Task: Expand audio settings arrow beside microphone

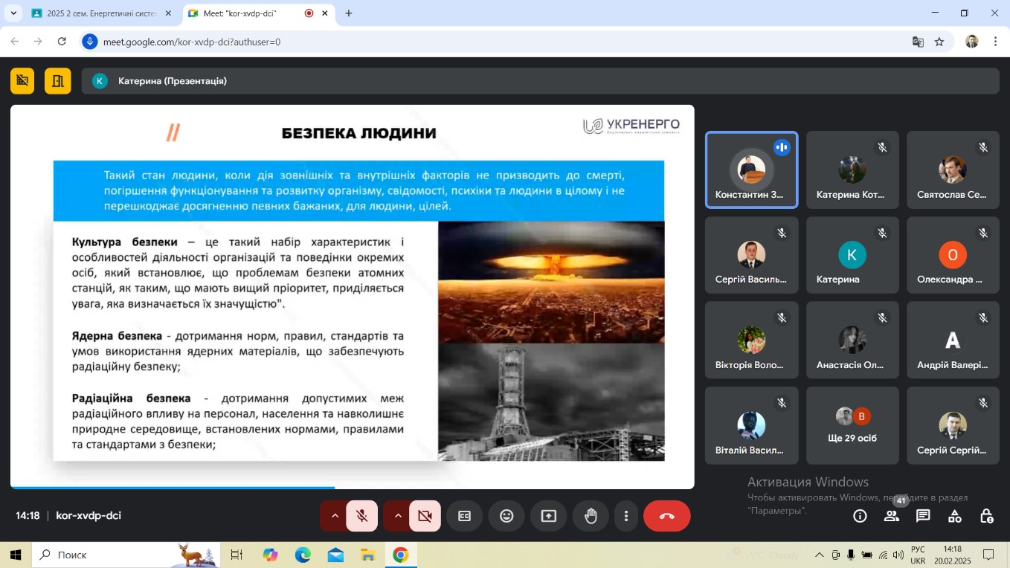Action: point(335,516)
